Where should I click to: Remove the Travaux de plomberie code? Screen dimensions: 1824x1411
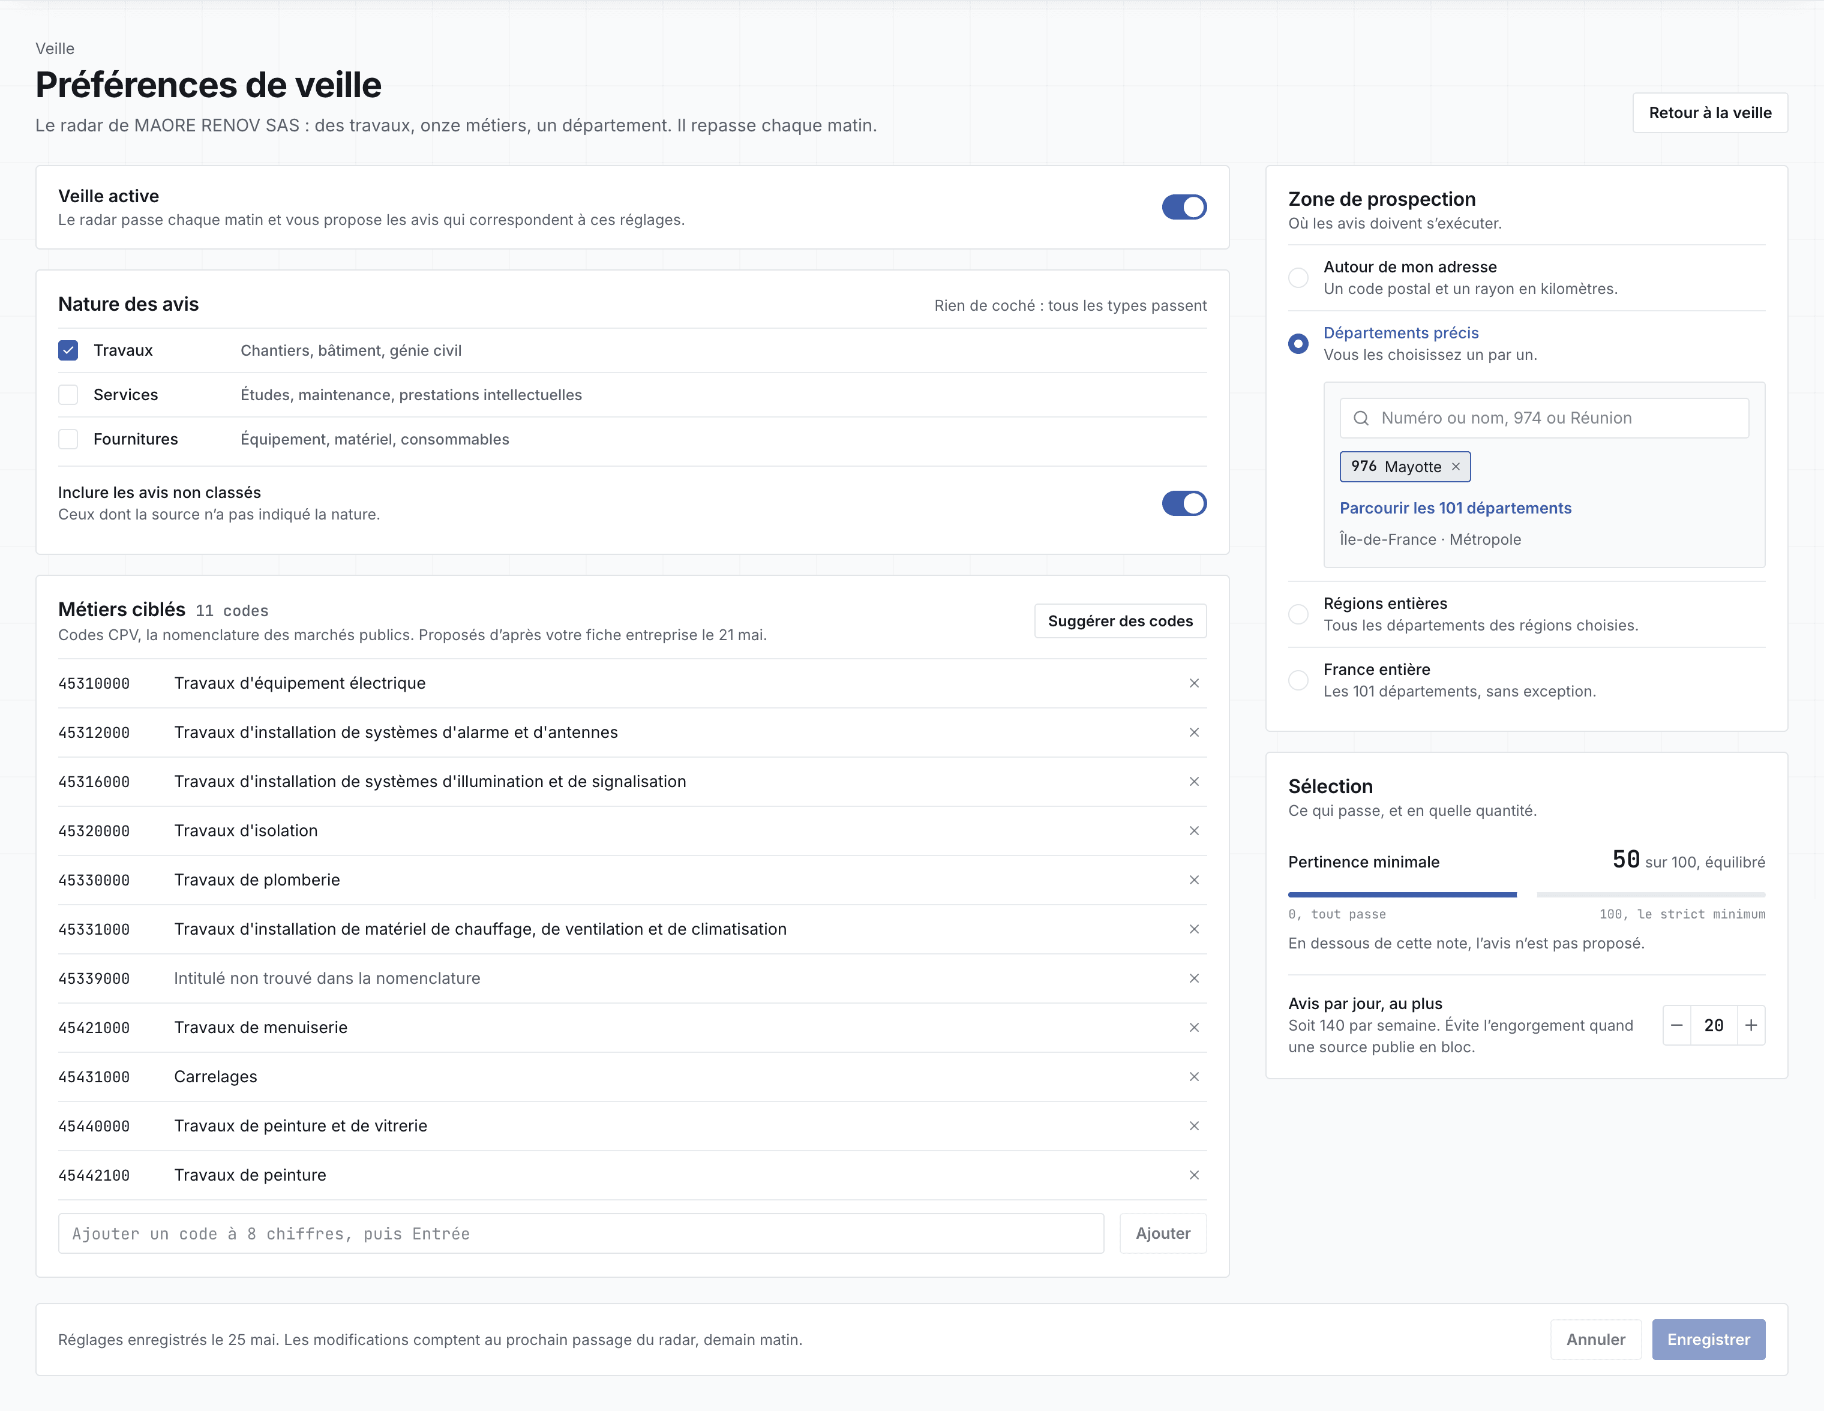pos(1194,880)
